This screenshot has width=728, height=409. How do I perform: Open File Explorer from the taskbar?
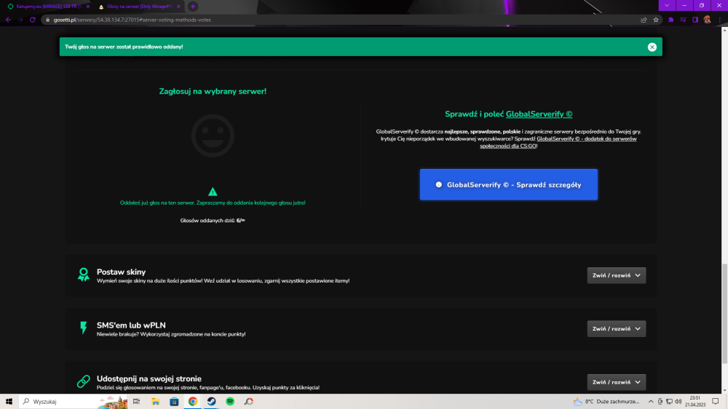tap(156, 402)
